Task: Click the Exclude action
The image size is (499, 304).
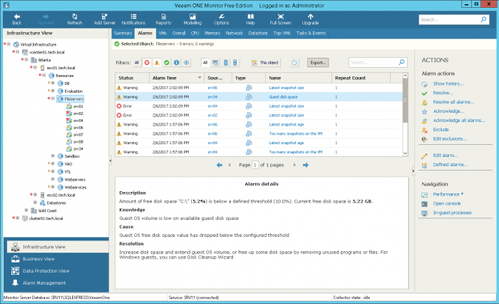Action: tap(441, 130)
